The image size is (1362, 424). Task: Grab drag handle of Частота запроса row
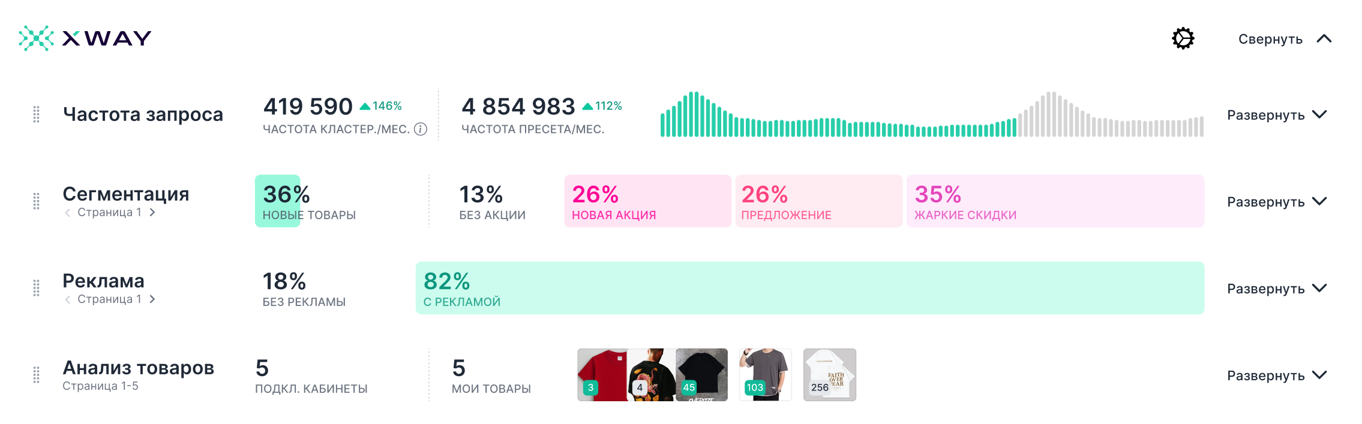tap(37, 114)
